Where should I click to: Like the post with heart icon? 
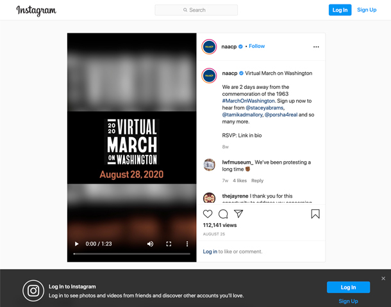208,214
